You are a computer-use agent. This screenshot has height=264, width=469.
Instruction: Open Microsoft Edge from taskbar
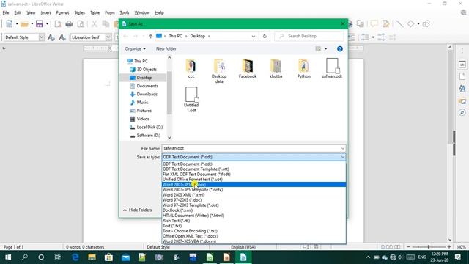coord(75,257)
